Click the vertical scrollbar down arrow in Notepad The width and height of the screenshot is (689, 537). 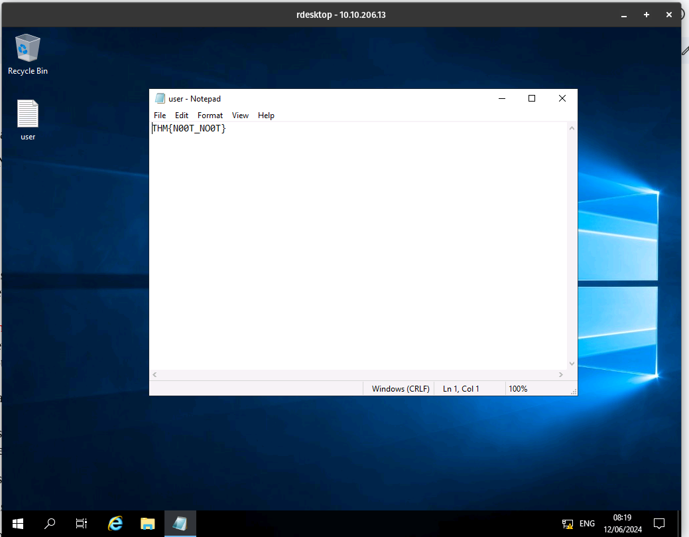[x=572, y=364]
